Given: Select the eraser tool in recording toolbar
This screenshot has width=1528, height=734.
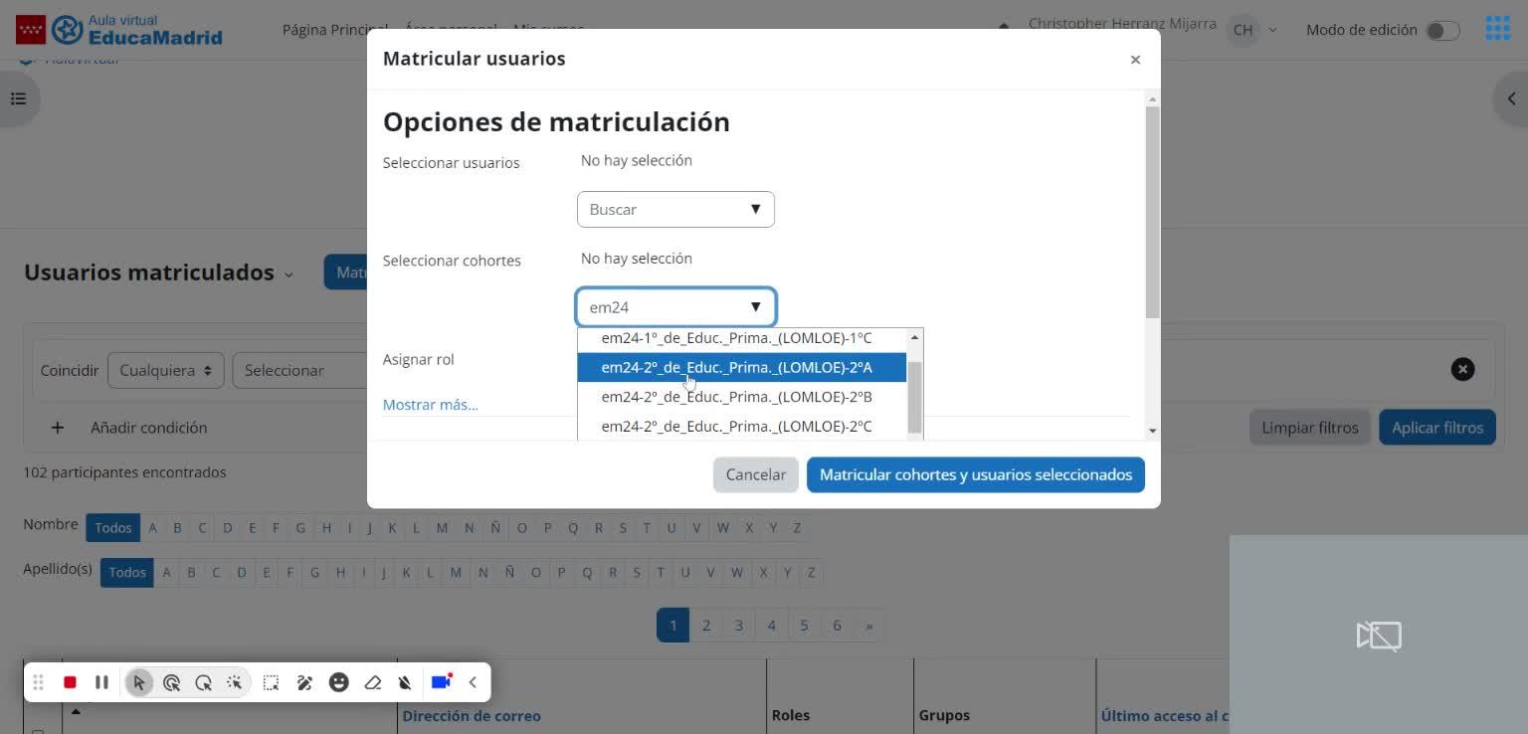Looking at the screenshot, I should point(373,682).
